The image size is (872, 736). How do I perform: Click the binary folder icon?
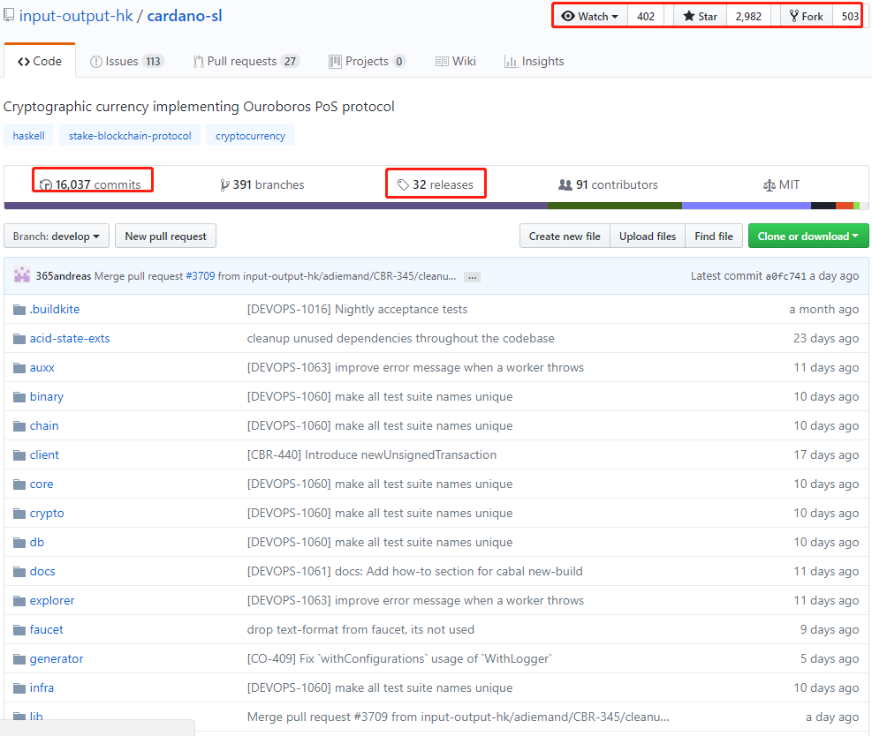click(19, 396)
